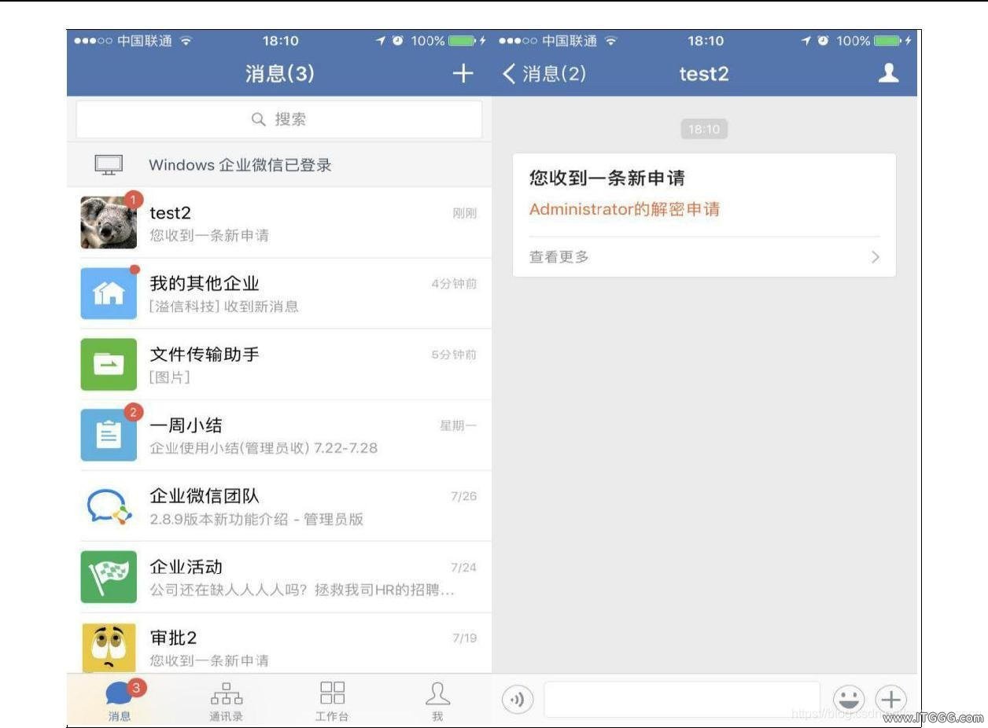This screenshot has height=728, width=988.
Task: Tap the 文件传输助手 green folder icon
Action: point(109,364)
